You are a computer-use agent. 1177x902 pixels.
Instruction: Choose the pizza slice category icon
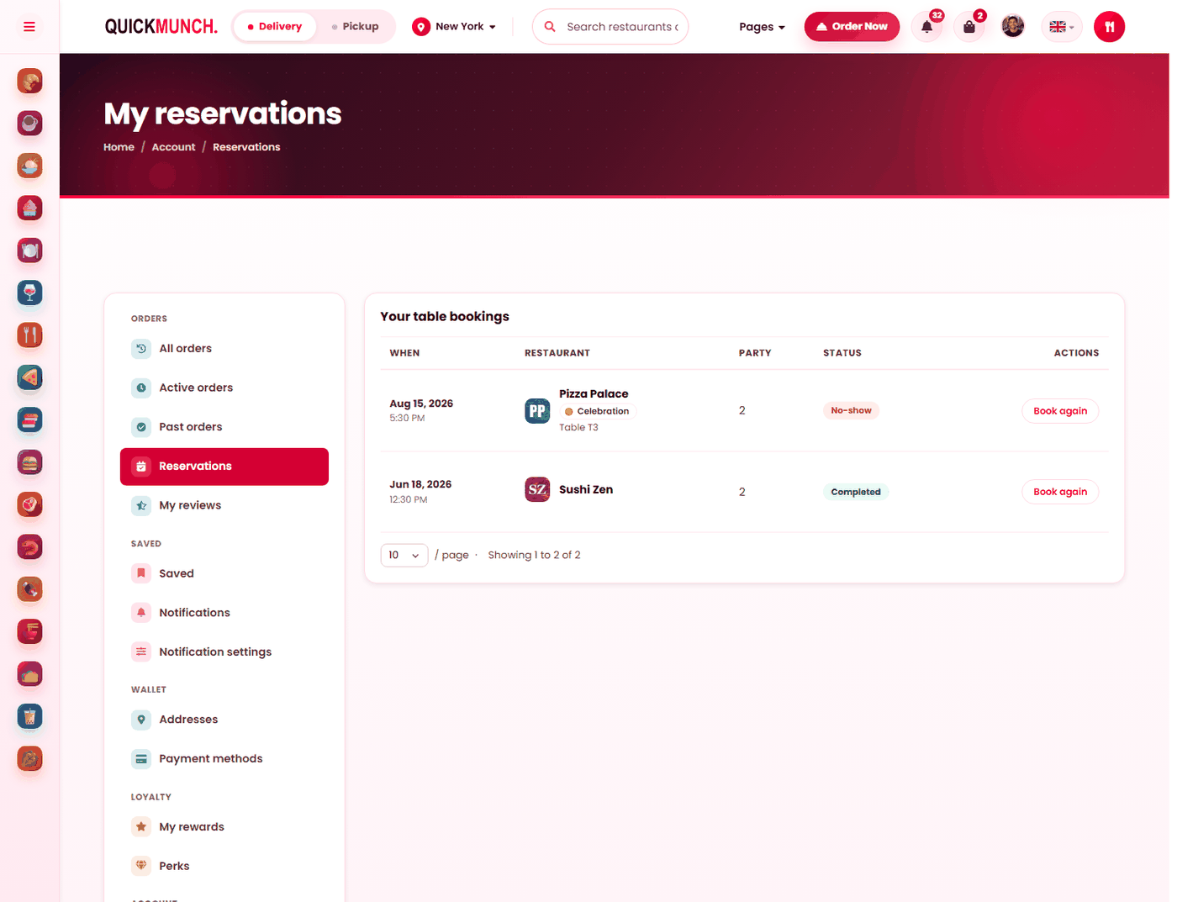[x=29, y=378]
